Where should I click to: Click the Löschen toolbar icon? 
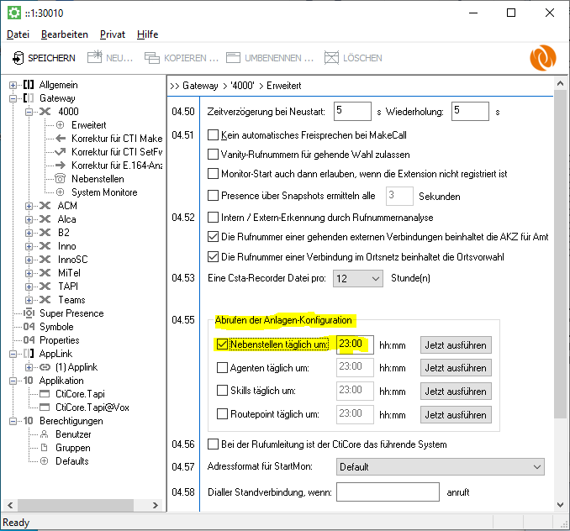[x=330, y=58]
